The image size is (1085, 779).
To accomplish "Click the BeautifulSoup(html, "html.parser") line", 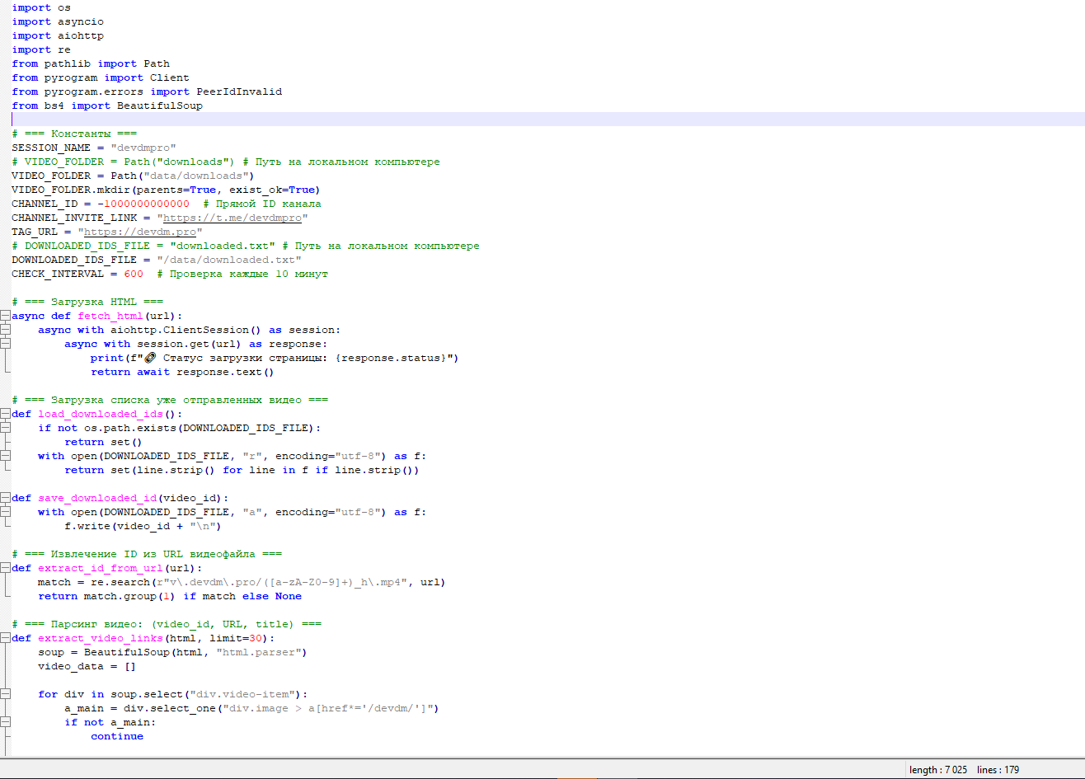I will pos(172,652).
